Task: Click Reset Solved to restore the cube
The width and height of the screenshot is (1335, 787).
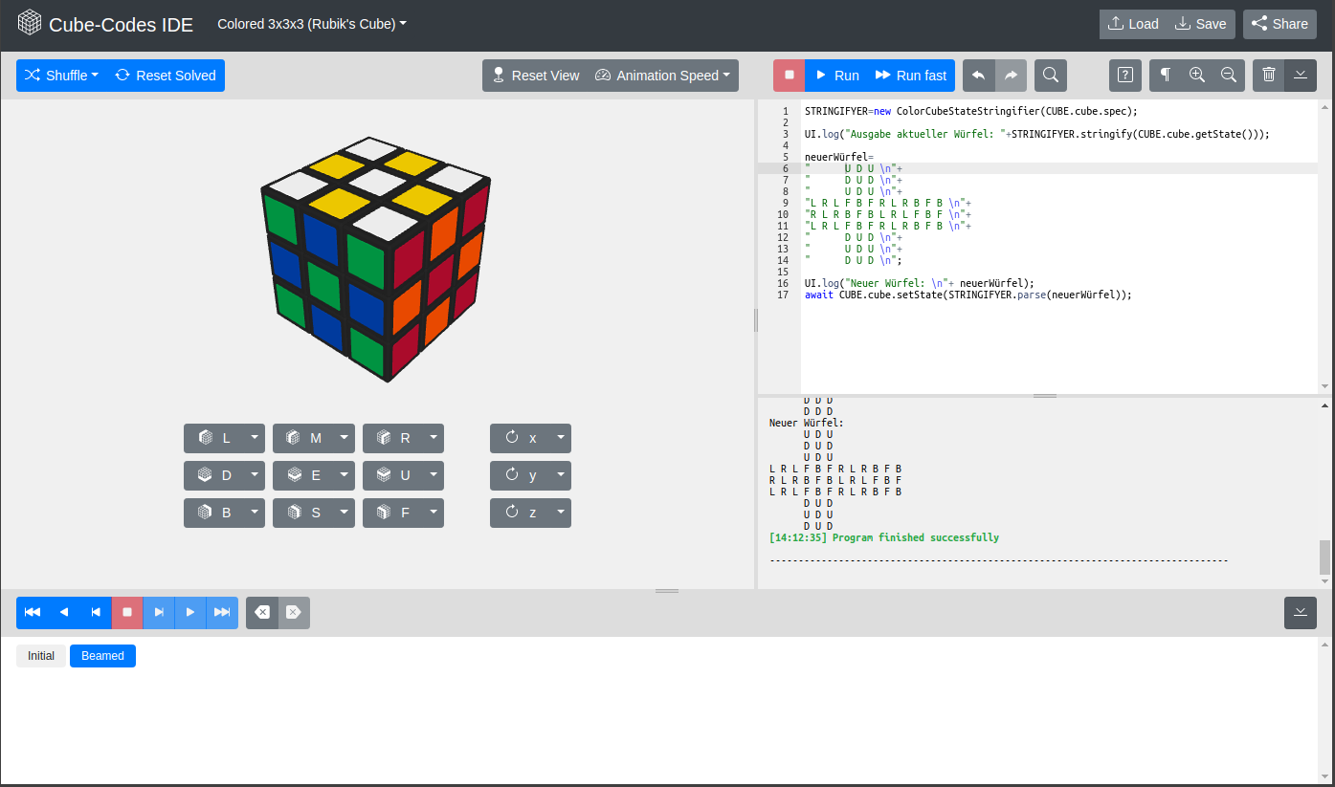Action: (x=165, y=75)
